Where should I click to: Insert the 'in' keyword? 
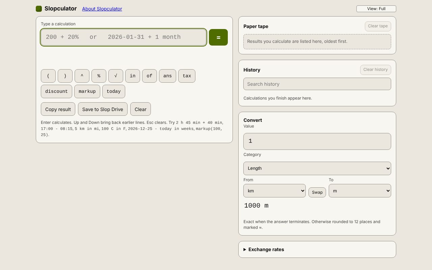click(133, 76)
